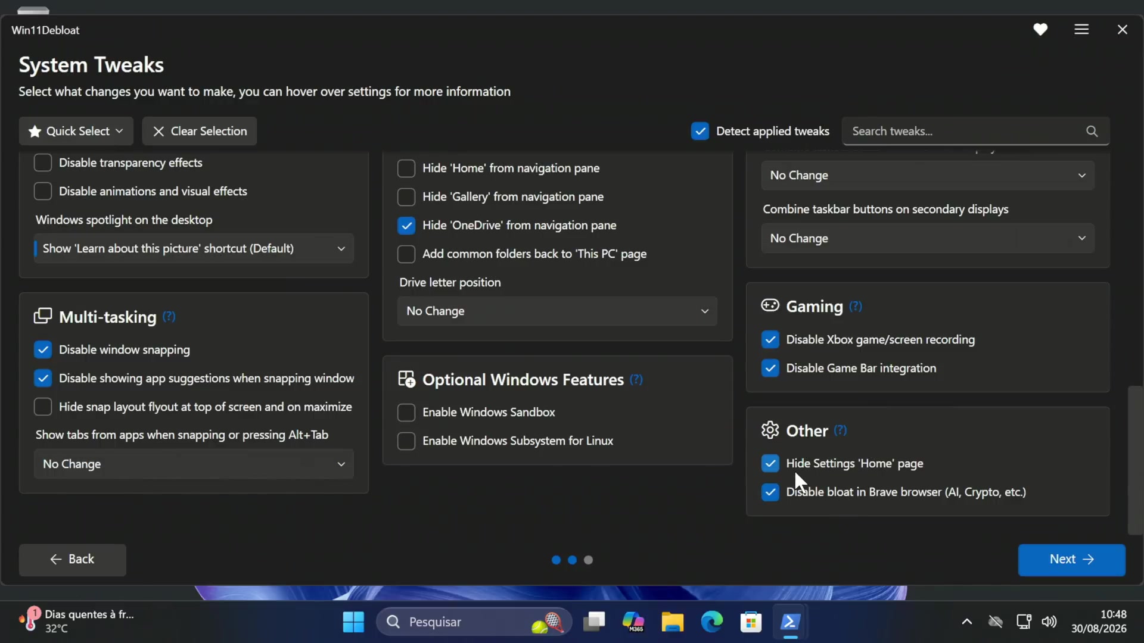Screen dimensions: 1144x643
Task: Click the Gaming controller icon
Action: tap(770, 305)
